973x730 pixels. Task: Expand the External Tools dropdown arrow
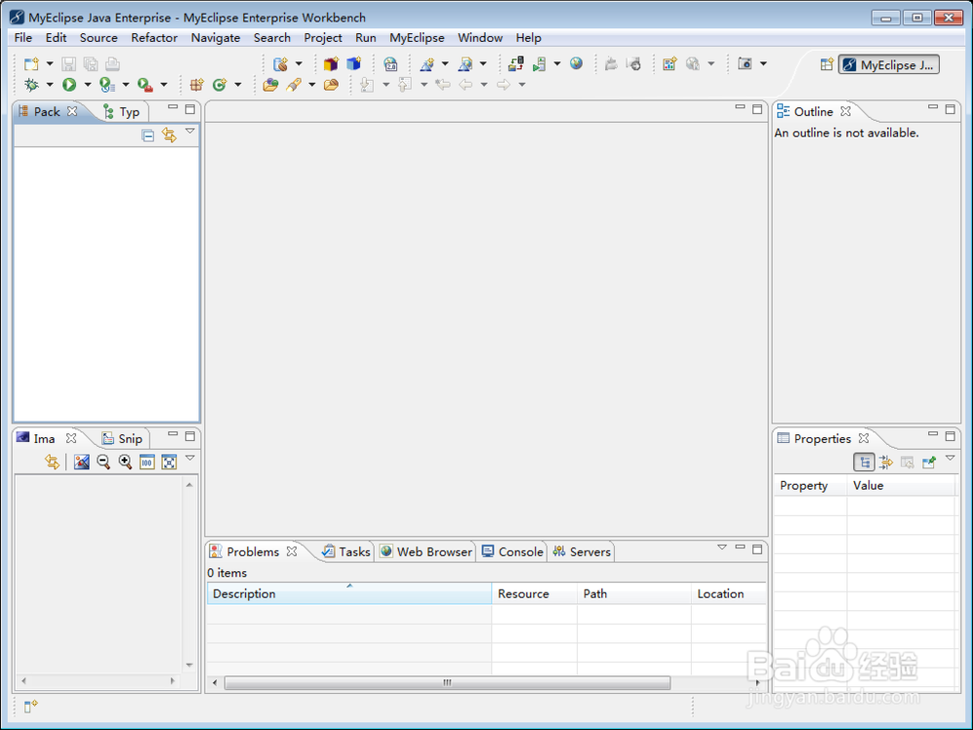tap(163, 85)
